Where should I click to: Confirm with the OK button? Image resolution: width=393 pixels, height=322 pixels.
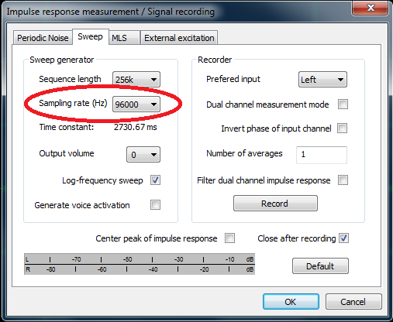tap(291, 301)
